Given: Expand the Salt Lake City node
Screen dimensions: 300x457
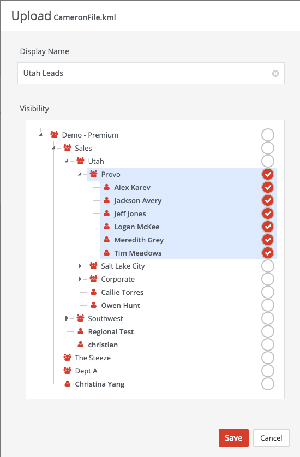Looking at the screenshot, I should (80, 266).
